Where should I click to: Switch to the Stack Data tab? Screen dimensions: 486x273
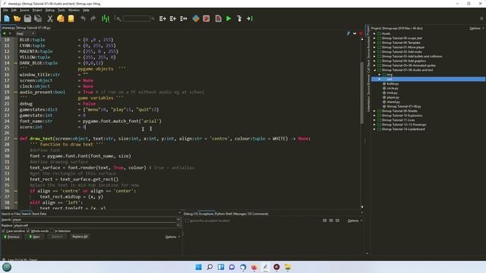point(39,214)
